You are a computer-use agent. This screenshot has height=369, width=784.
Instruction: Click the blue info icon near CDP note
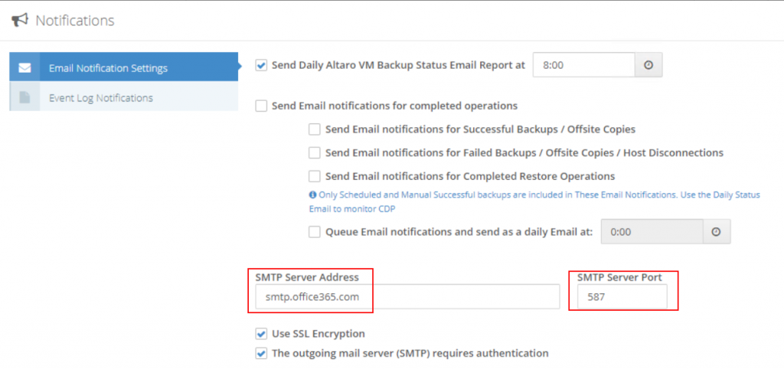click(313, 195)
